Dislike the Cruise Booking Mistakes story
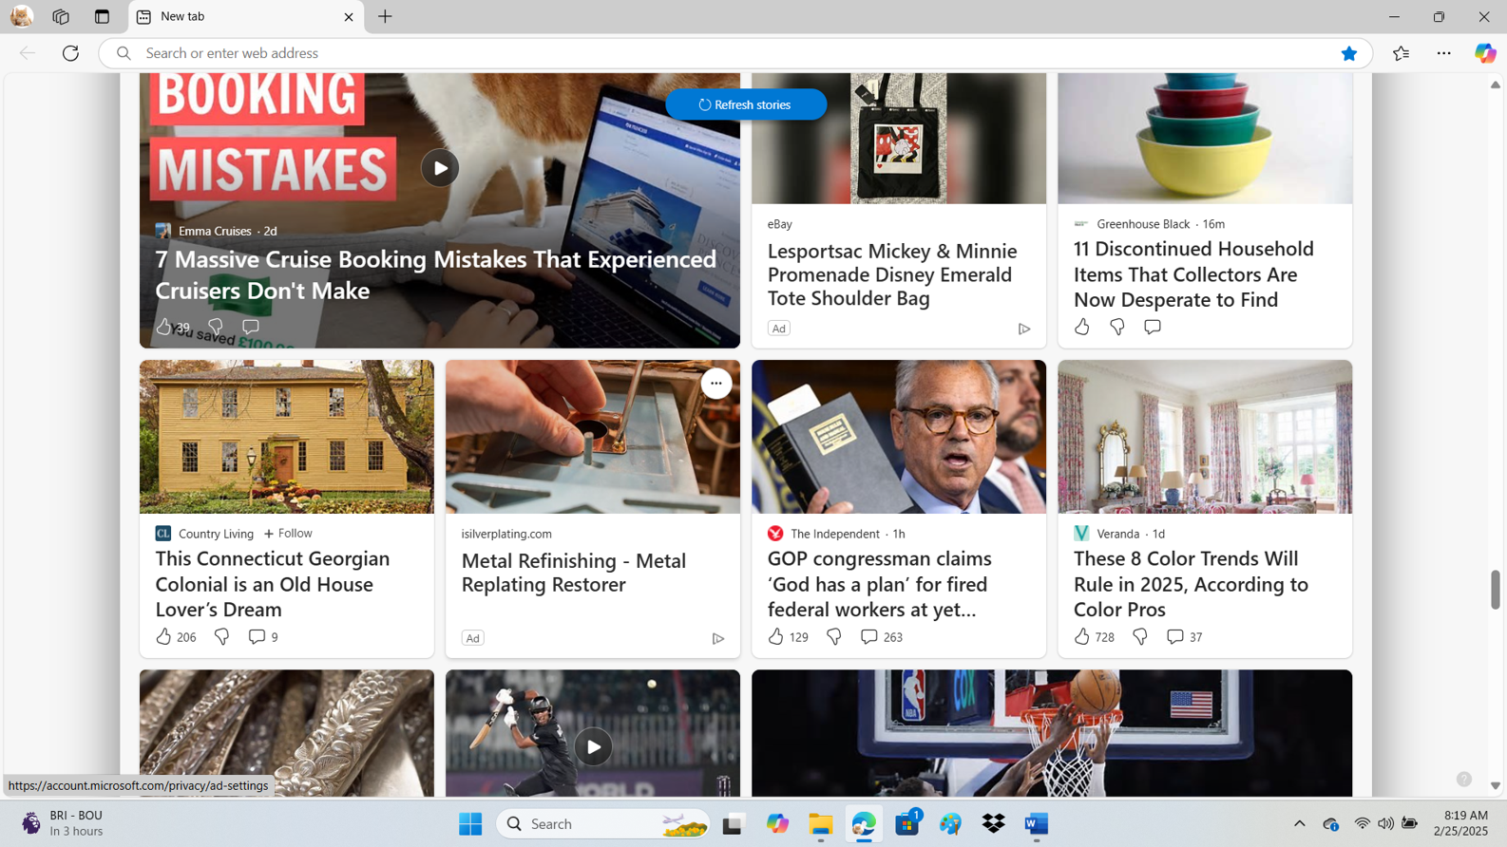1507x847 pixels. pos(216,327)
